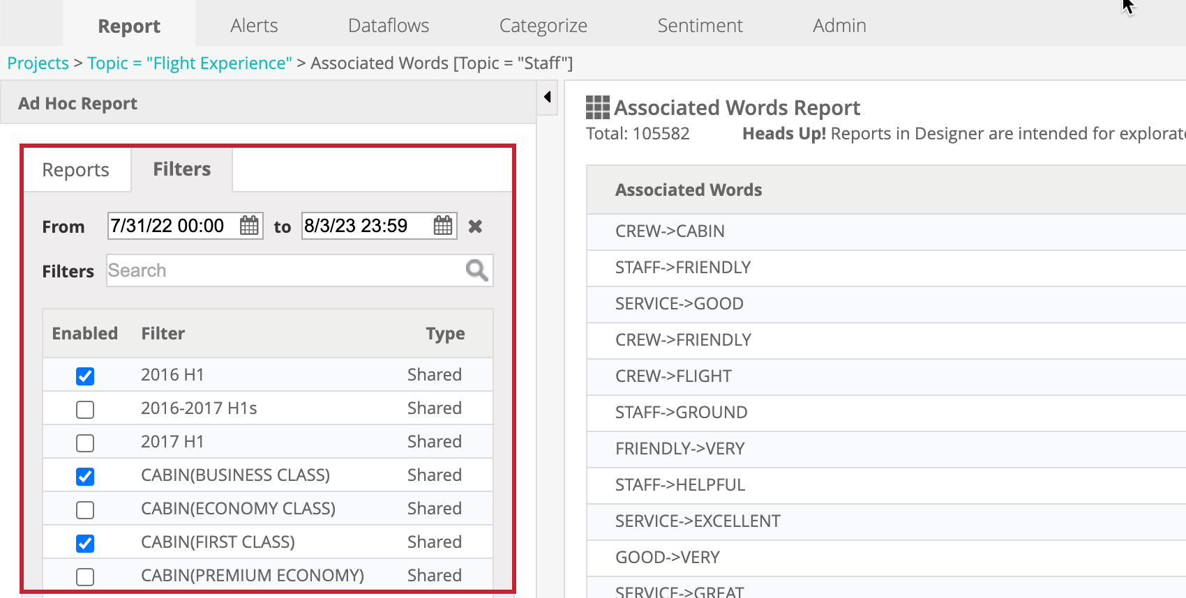Collapse the Ad Hoc Report side panel
This screenshot has height=598, width=1186.
548,97
